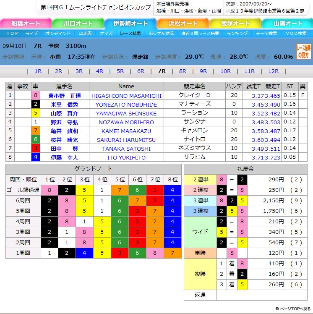Open the 浜松オート venue tab

(183, 24)
